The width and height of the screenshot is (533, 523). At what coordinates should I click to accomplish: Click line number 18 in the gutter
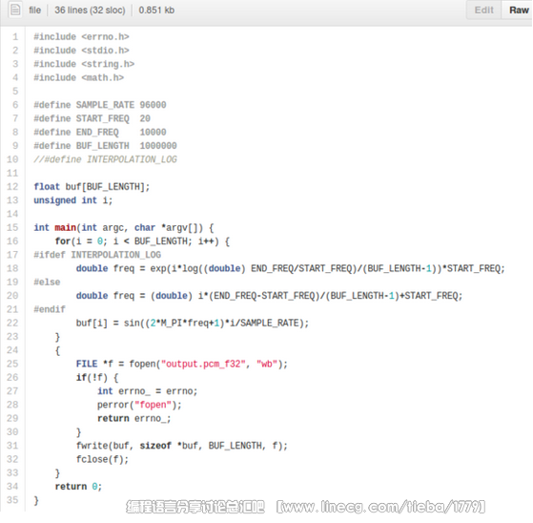click(12, 268)
